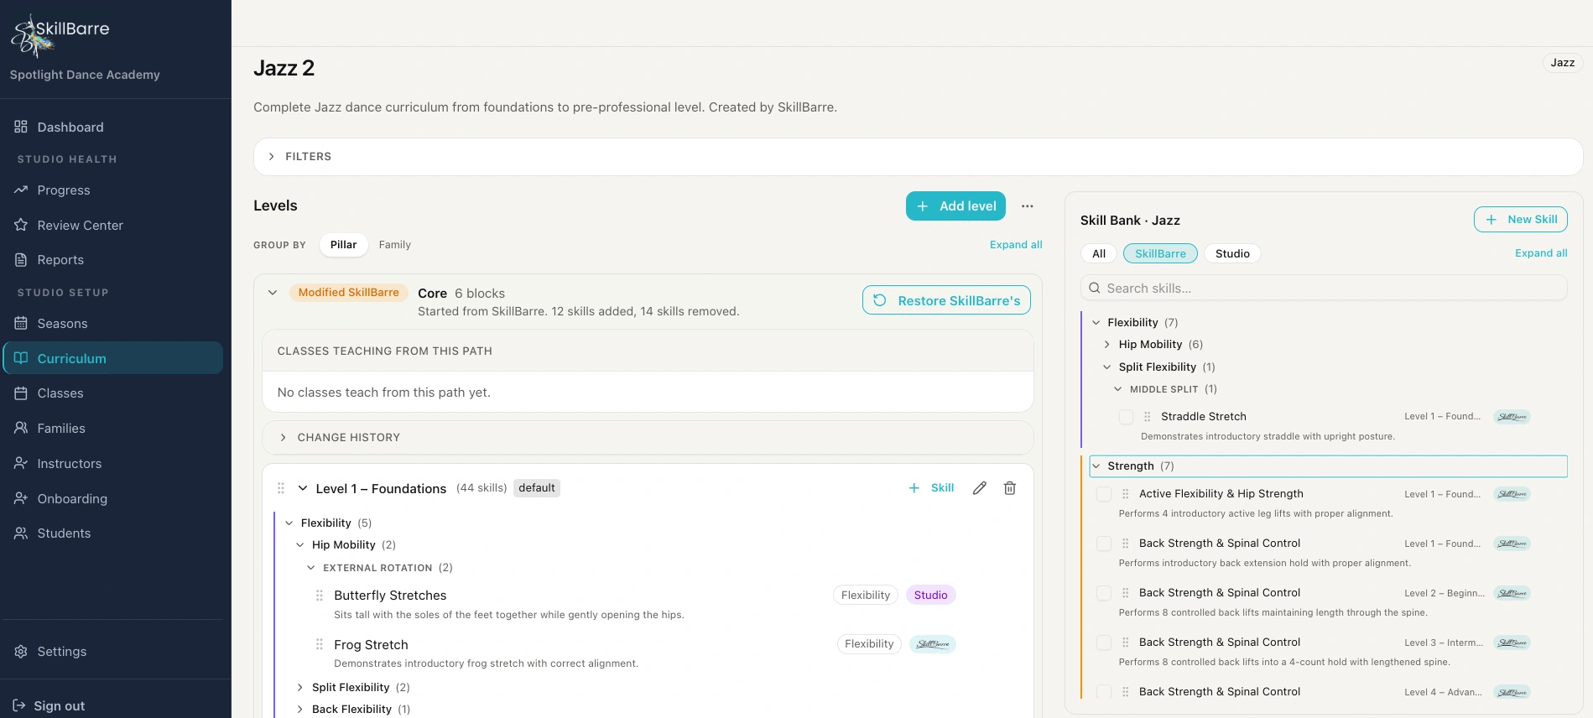Click the Instructors person icon
1593x718 pixels.
[x=21, y=463]
